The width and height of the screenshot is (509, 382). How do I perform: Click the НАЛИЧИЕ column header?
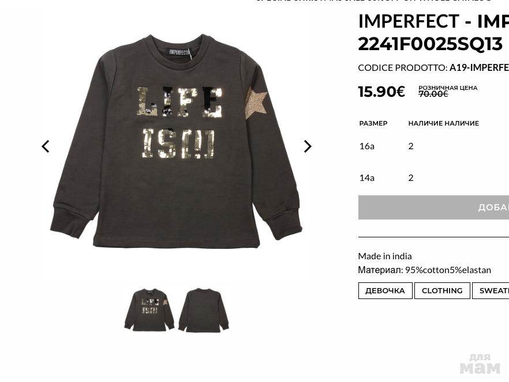443,123
